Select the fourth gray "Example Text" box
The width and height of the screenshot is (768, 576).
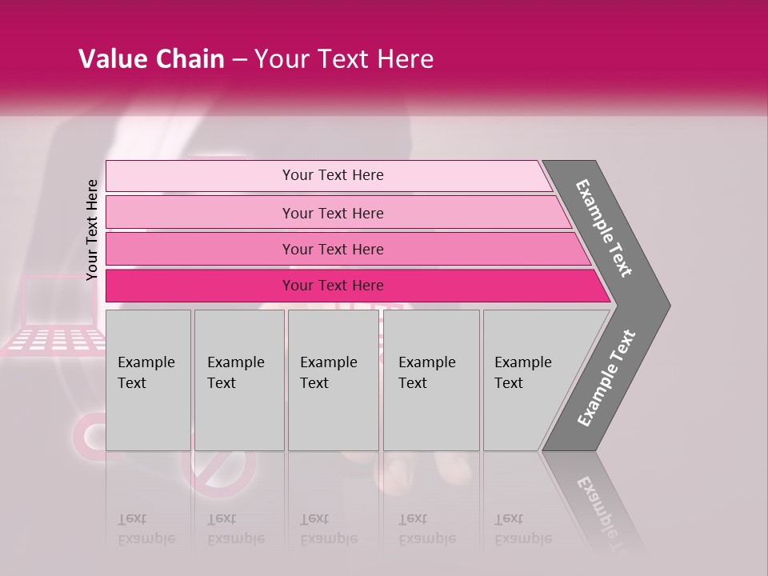coord(431,380)
